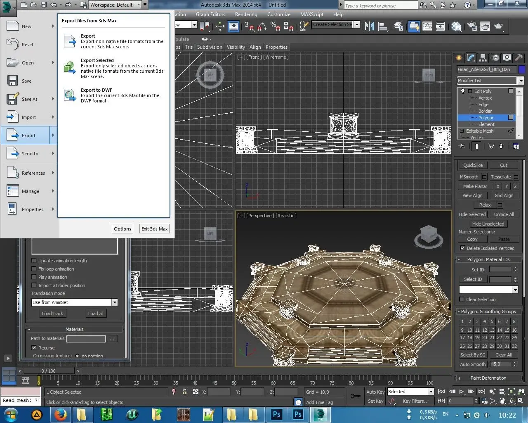Toggle Edit Poly lightbulb visibility
528x423 pixels.
pyautogui.click(x=463, y=91)
